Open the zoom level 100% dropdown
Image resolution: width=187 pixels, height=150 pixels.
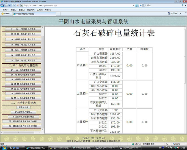coord(178,144)
